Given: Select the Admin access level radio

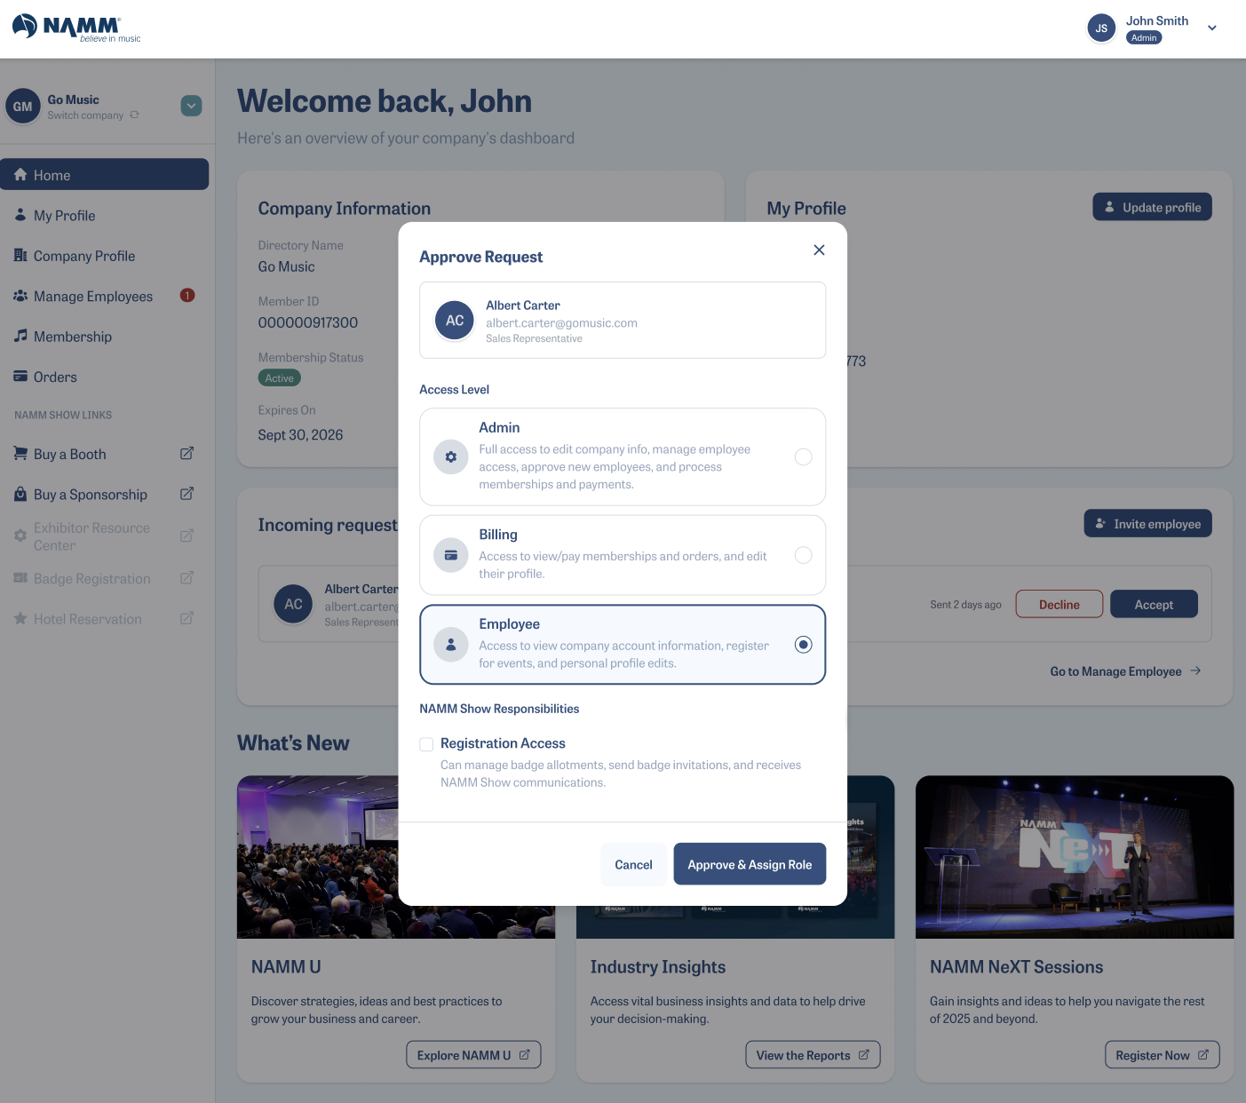Looking at the screenshot, I should (x=803, y=456).
